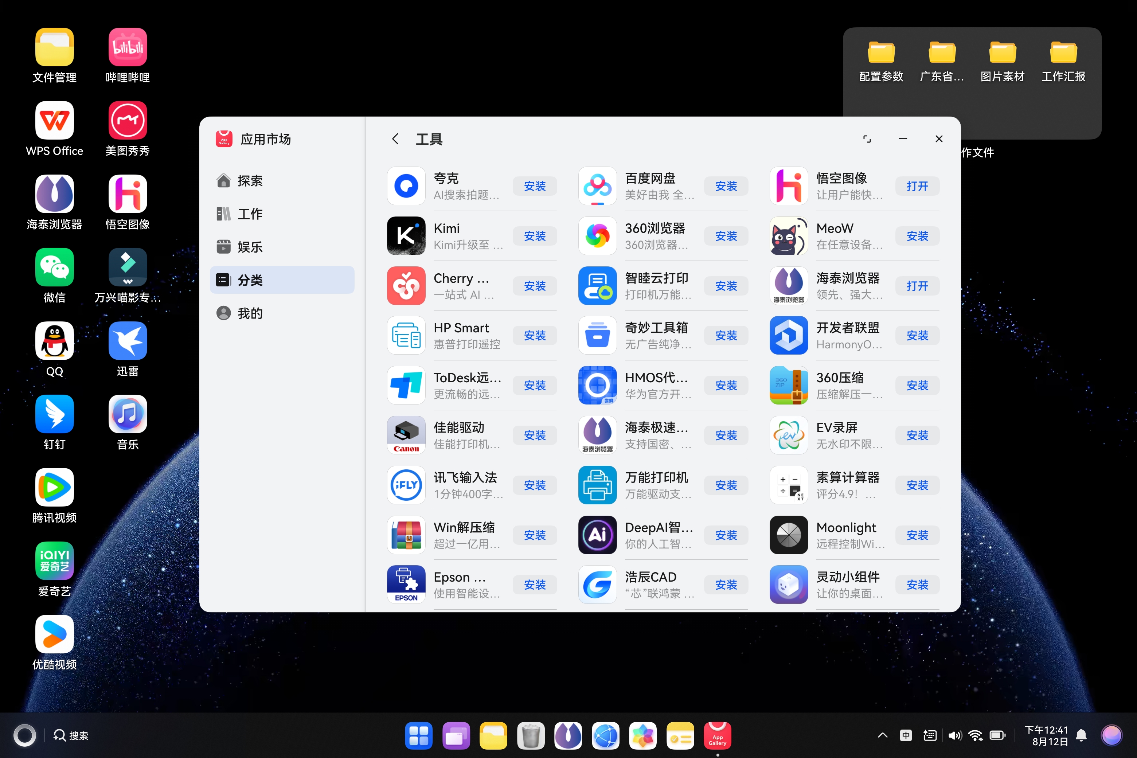1137x758 pixels.
Task: Open the trash bin in the dock
Action: click(x=531, y=736)
